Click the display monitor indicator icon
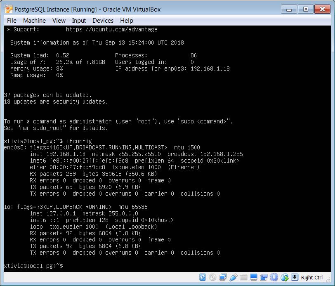335x286 pixels. point(254,277)
